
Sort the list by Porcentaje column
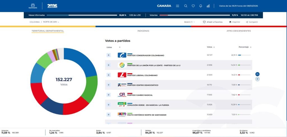pyautogui.click(x=250, y=47)
